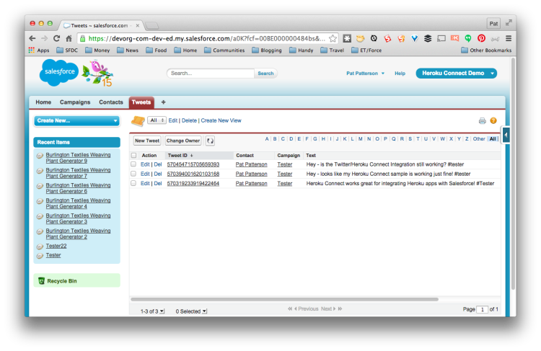This screenshot has width=541, height=351.
Task: Open help via orange question mark icon
Action: tap(493, 120)
